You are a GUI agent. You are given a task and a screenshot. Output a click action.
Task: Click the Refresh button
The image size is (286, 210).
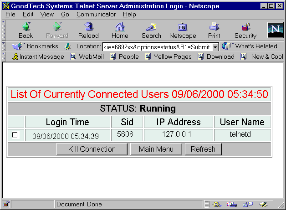tap(203, 149)
